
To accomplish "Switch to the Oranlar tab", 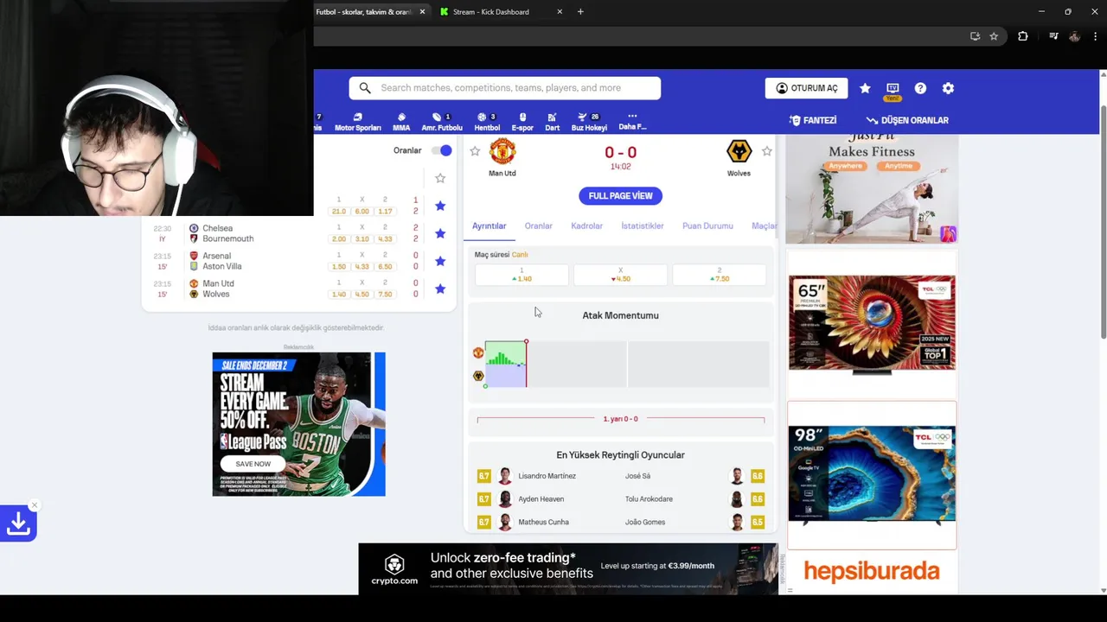I will (538, 226).
